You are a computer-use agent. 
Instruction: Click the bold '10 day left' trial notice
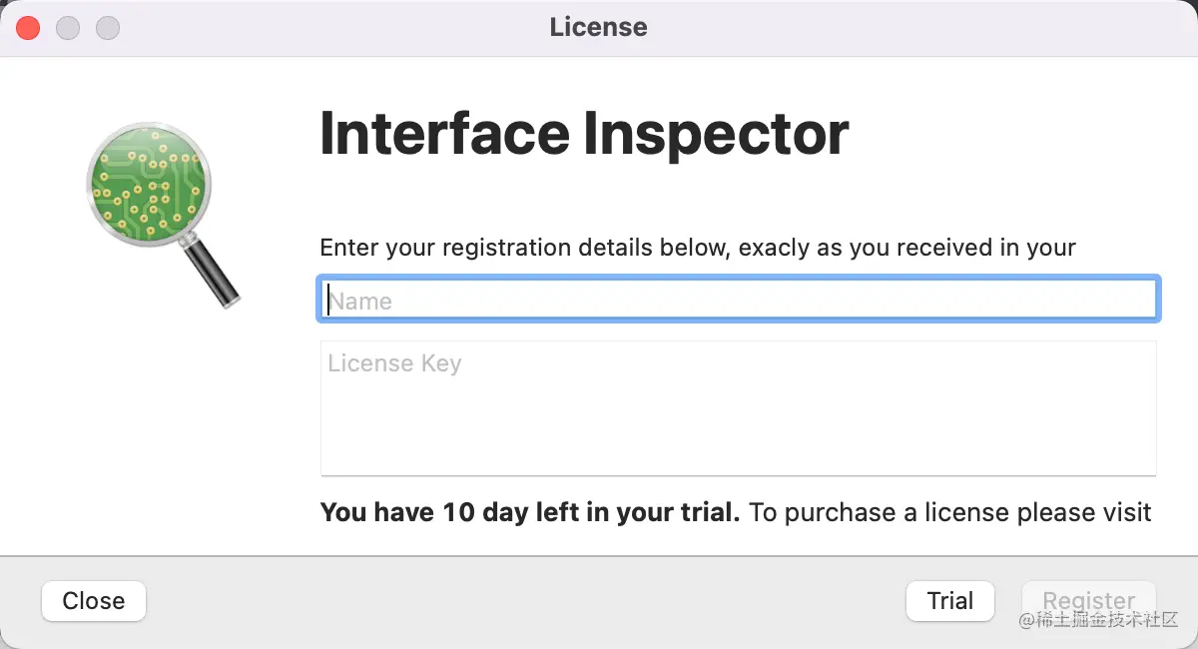530,513
